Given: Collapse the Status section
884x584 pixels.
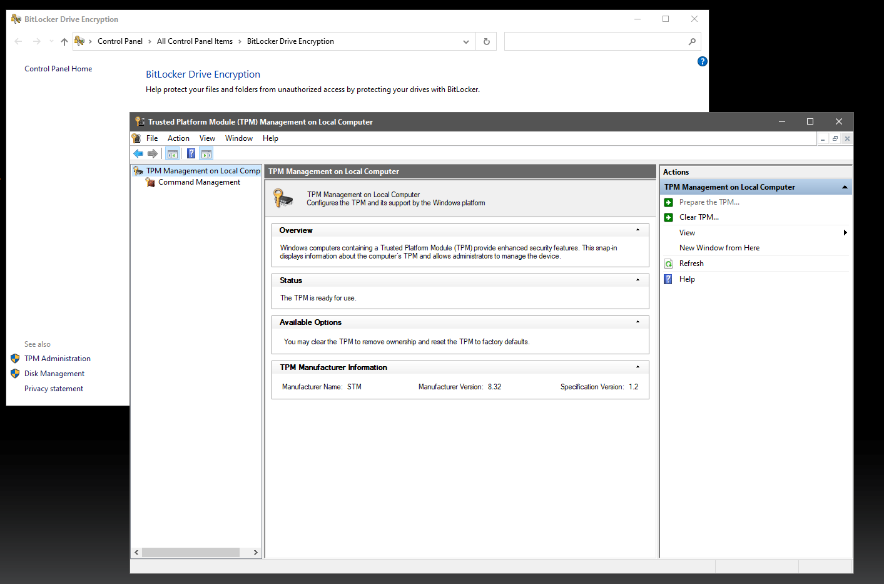Looking at the screenshot, I should (x=638, y=280).
